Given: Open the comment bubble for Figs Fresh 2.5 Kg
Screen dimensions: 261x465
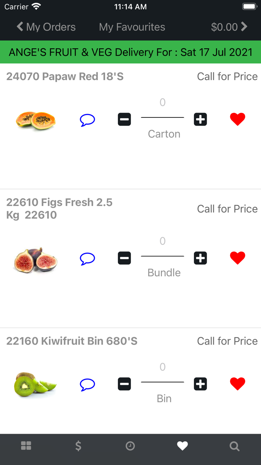Looking at the screenshot, I should point(87,258).
